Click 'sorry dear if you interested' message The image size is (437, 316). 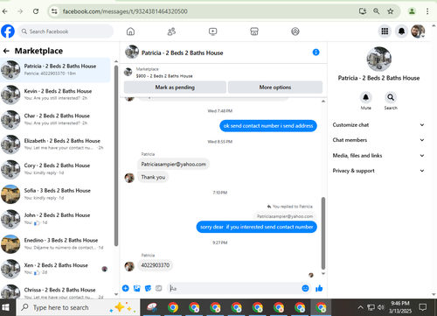256,227
